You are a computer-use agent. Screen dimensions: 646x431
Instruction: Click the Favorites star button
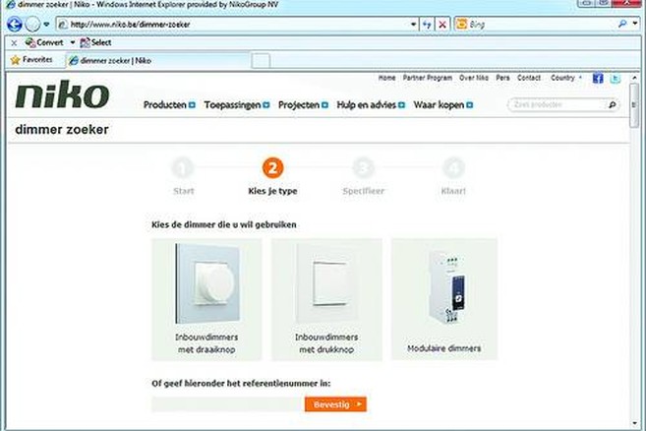coord(31,60)
